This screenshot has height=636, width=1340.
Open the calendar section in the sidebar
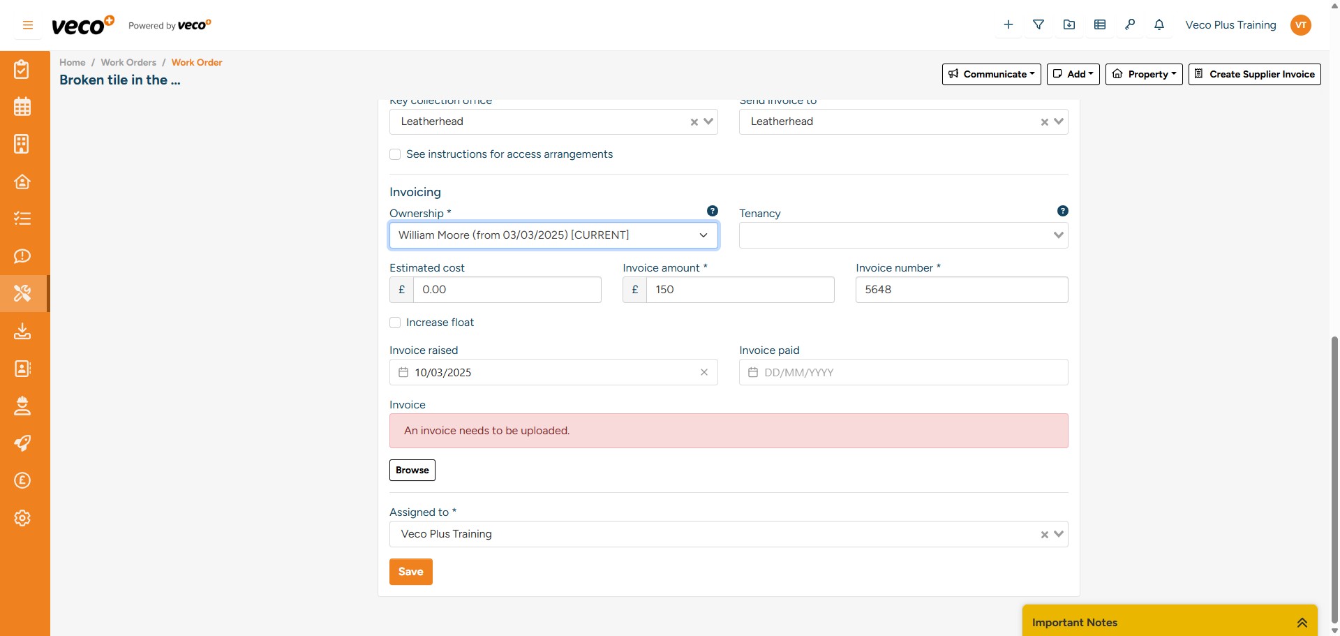[22, 106]
